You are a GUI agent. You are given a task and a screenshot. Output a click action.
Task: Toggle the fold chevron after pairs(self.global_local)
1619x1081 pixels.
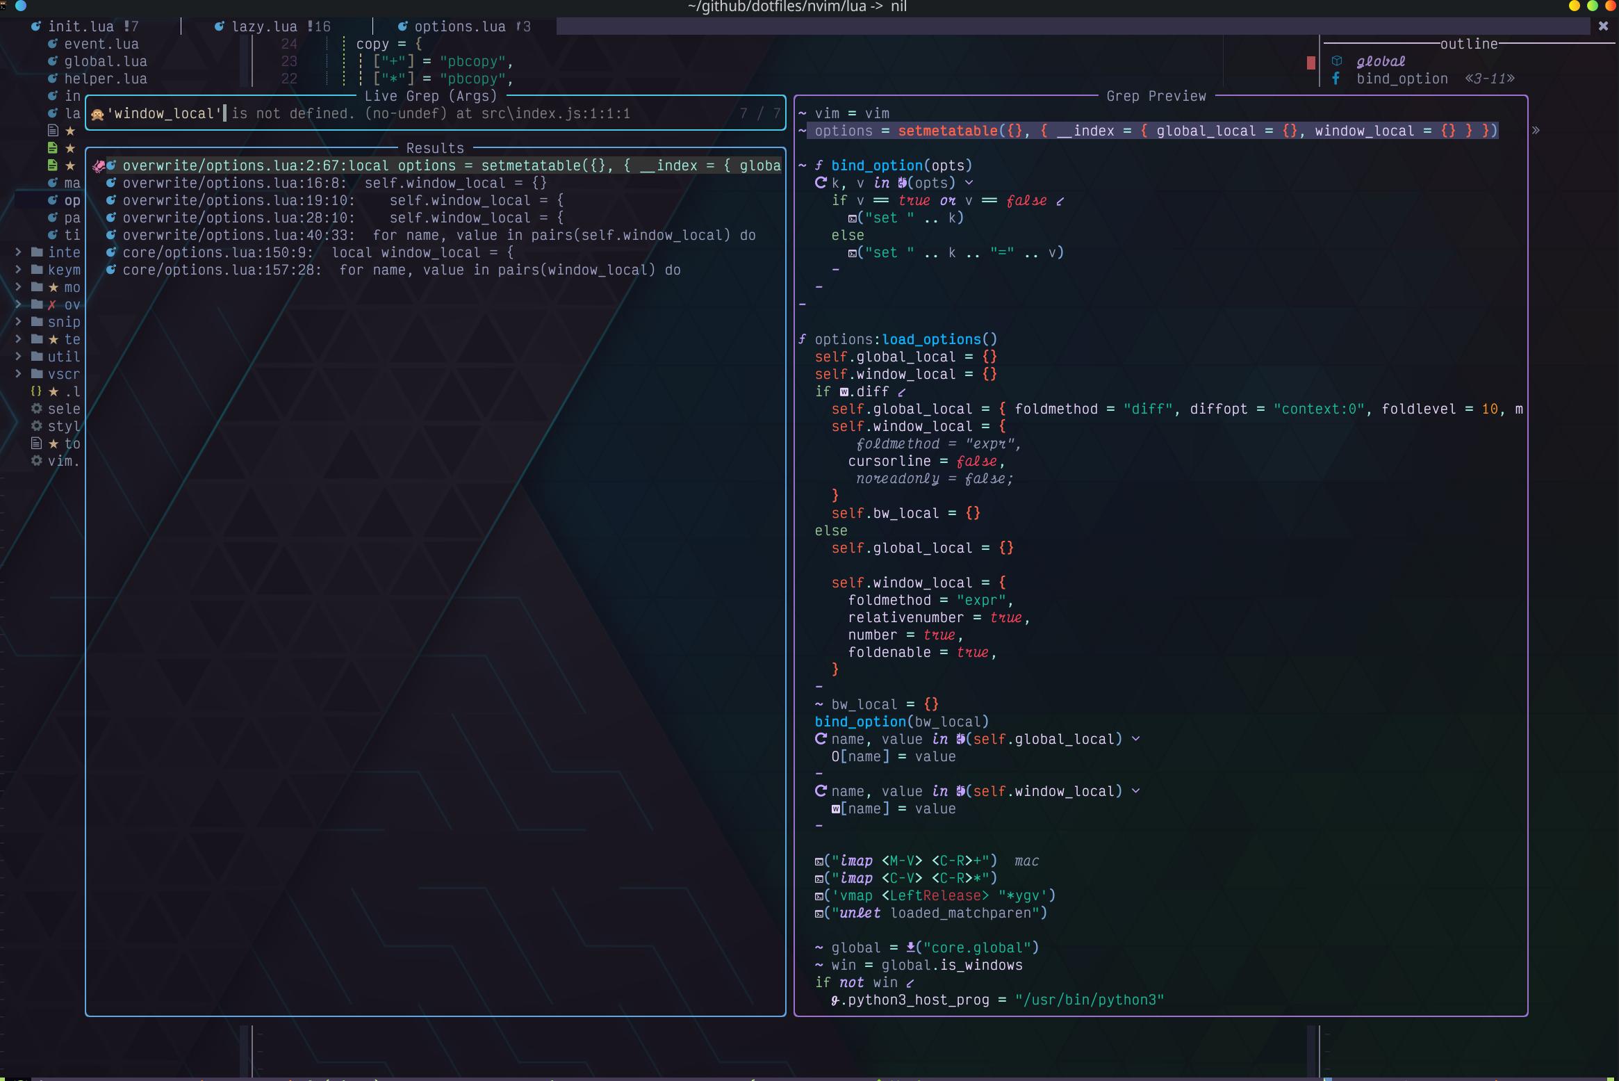click(1136, 739)
